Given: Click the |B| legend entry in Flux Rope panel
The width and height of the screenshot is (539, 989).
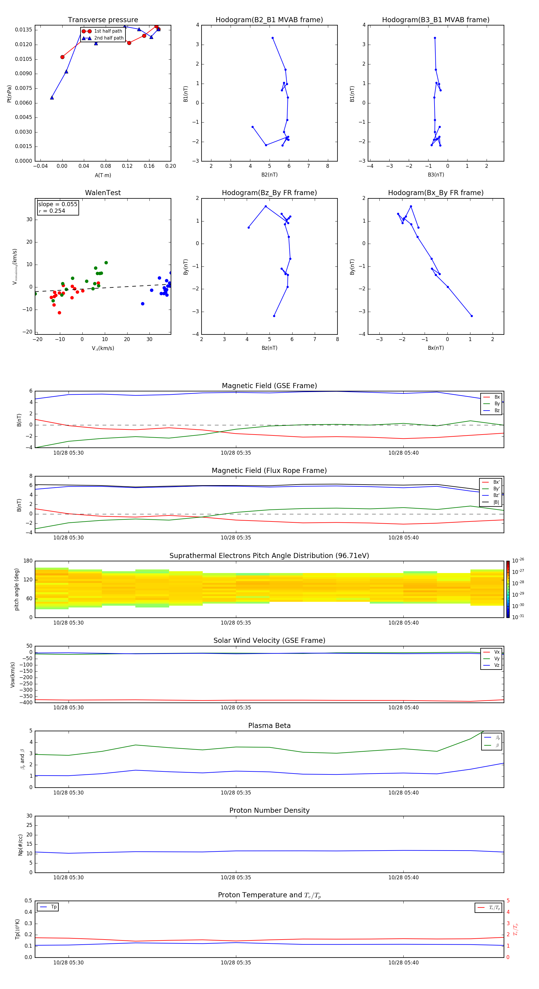Looking at the screenshot, I should pyautogui.click(x=491, y=502).
